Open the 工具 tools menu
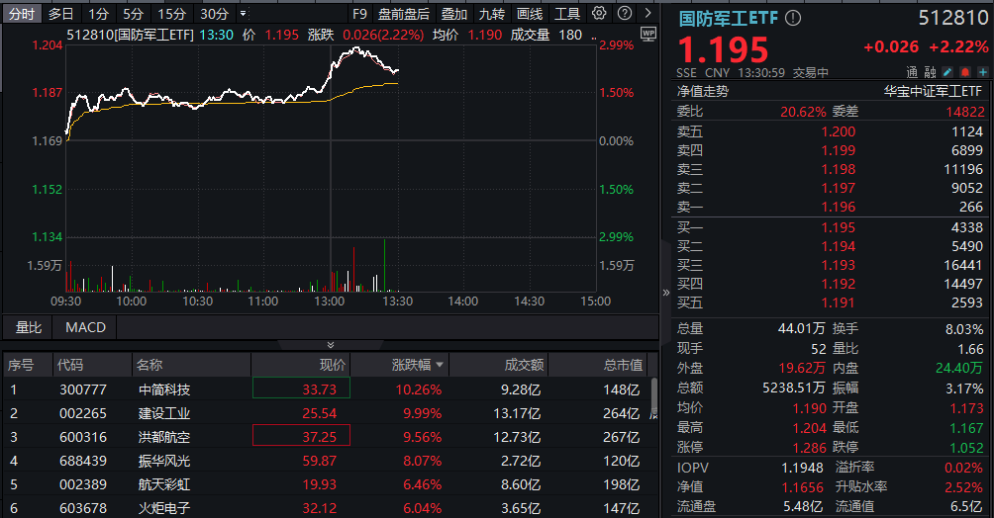 coord(566,13)
